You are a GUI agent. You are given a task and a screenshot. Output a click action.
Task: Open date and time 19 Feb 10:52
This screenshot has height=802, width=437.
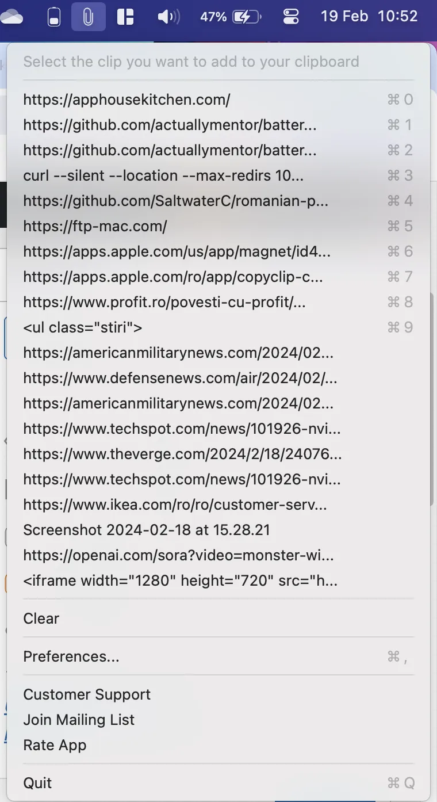pos(369,16)
